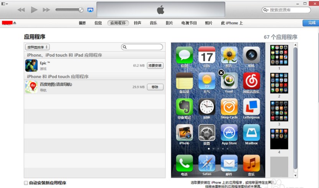Select home screen page 4 thumbnail

coord(279,139)
